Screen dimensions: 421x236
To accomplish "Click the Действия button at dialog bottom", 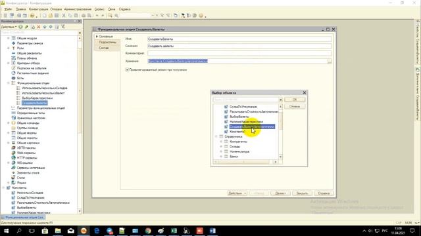I will (237, 193).
